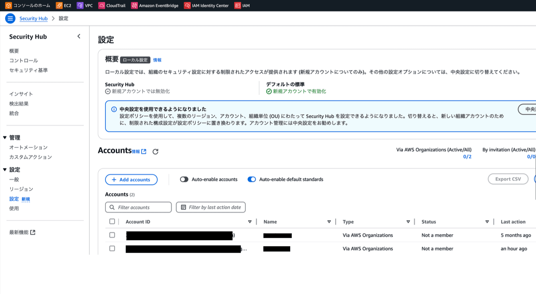536x294 pixels.
Task: Click the info icon in the 中央設定 banner
Action: (x=114, y=109)
